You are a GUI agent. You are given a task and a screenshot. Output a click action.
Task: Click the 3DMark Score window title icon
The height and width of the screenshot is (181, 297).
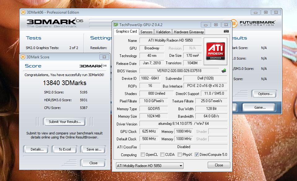tap(23, 57)
